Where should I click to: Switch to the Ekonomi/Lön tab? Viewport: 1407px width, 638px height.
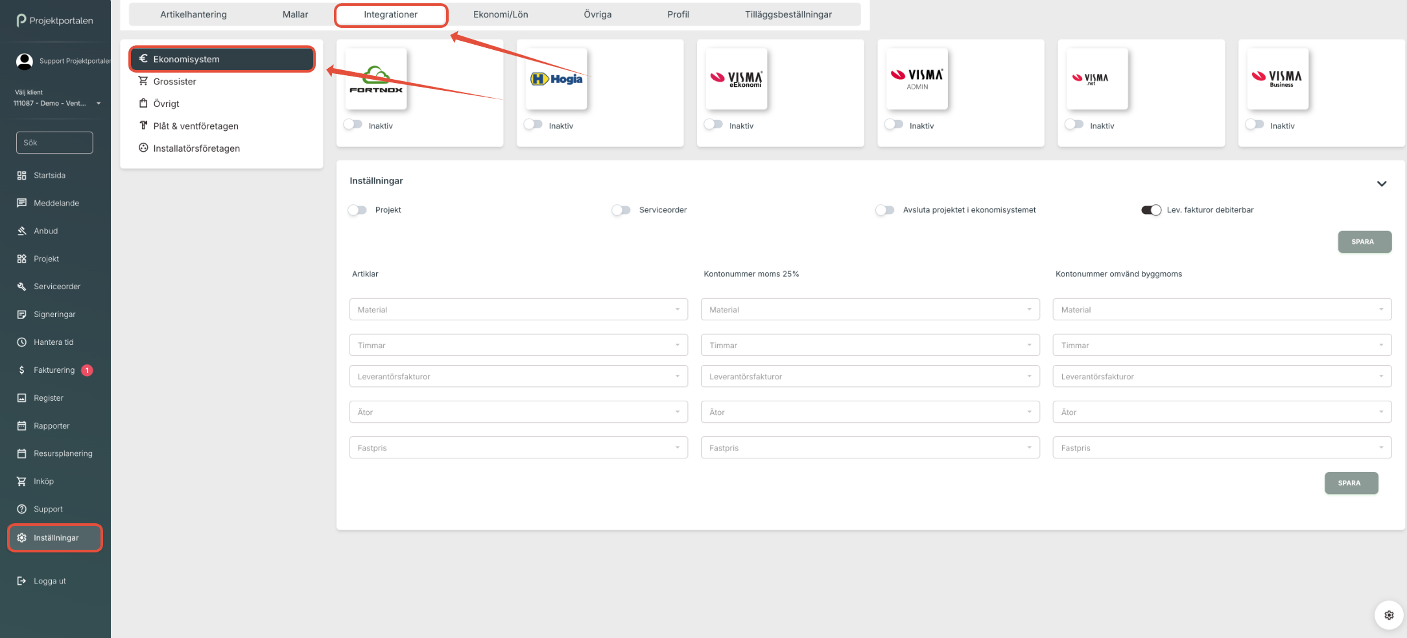(501, 14)
